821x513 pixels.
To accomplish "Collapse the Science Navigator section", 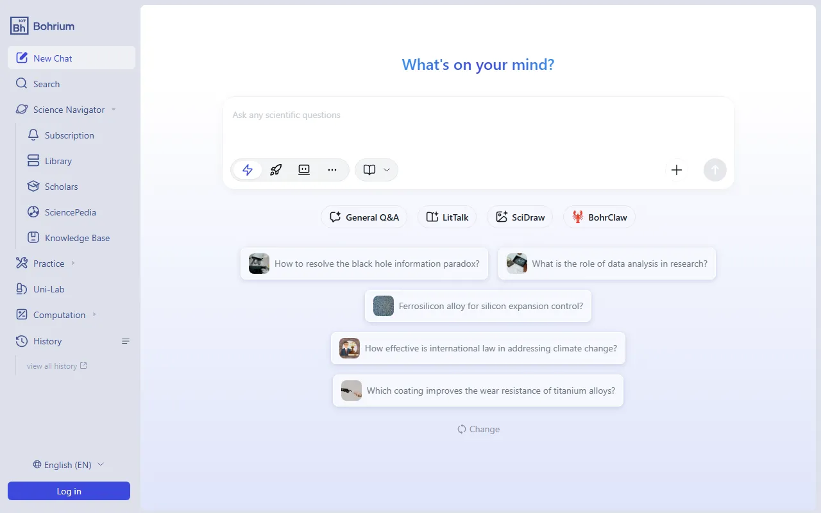I will pos(114,110).
